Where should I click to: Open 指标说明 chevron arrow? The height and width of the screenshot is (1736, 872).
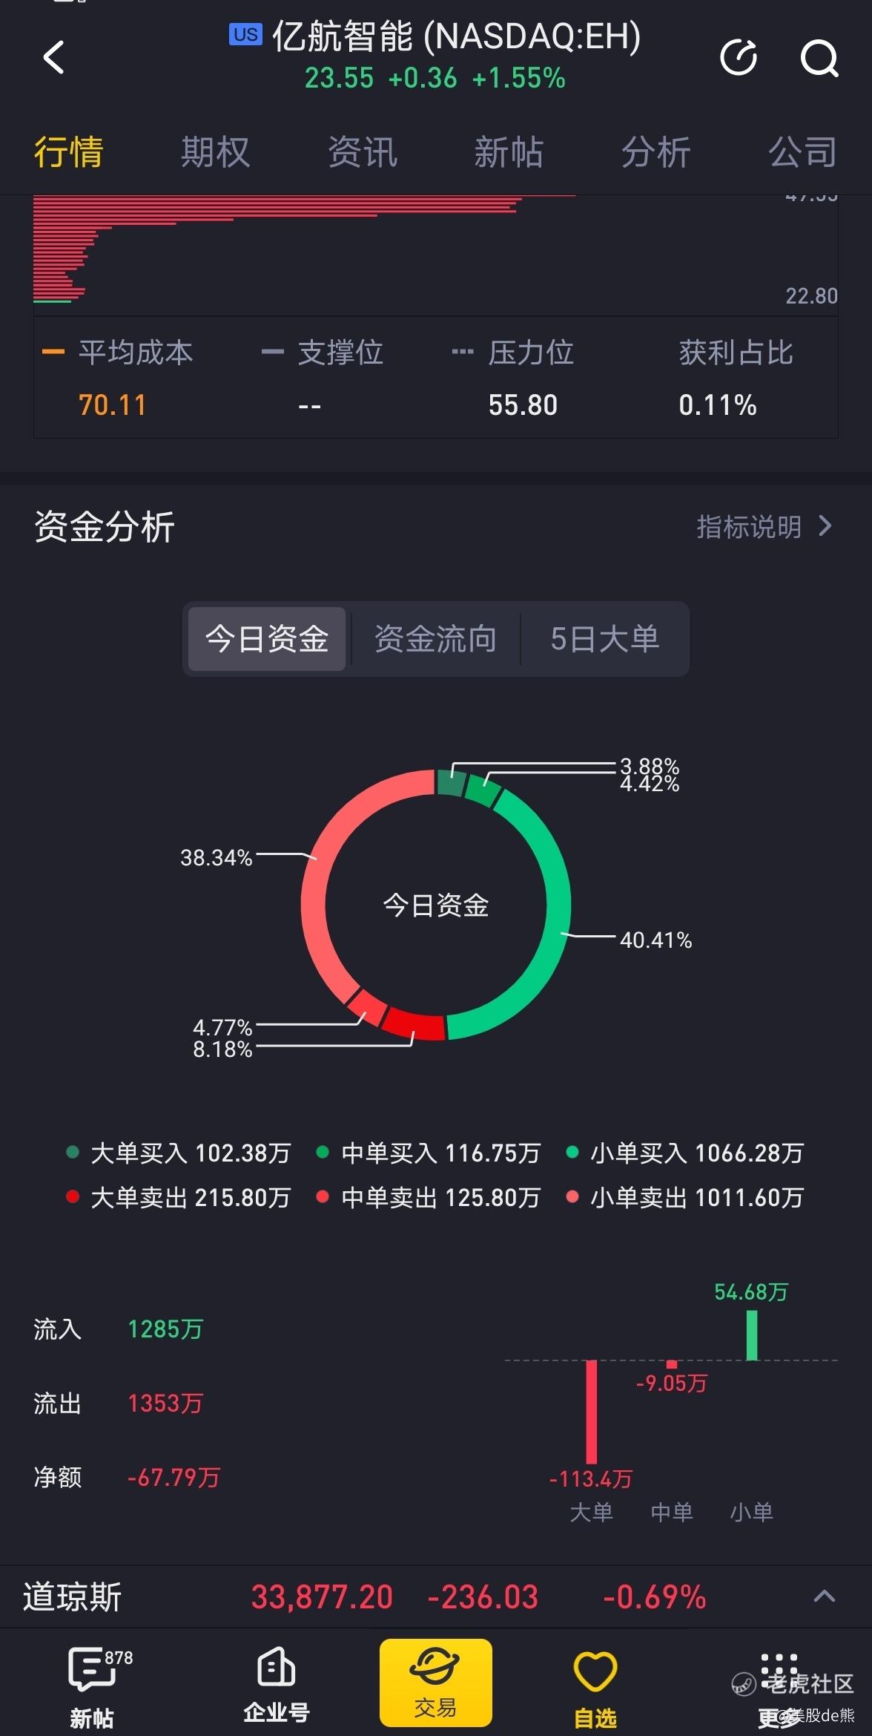coord(825,526)
